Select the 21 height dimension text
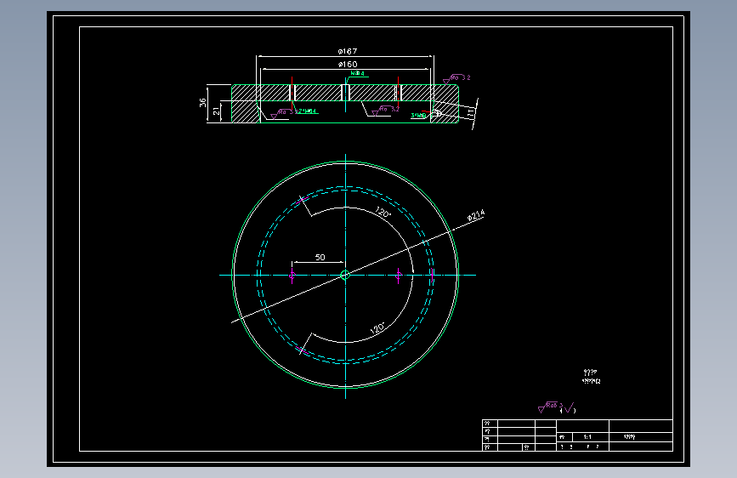Image resolution: width=737 pixels, height=478 pixels. (x=216, y=111)
